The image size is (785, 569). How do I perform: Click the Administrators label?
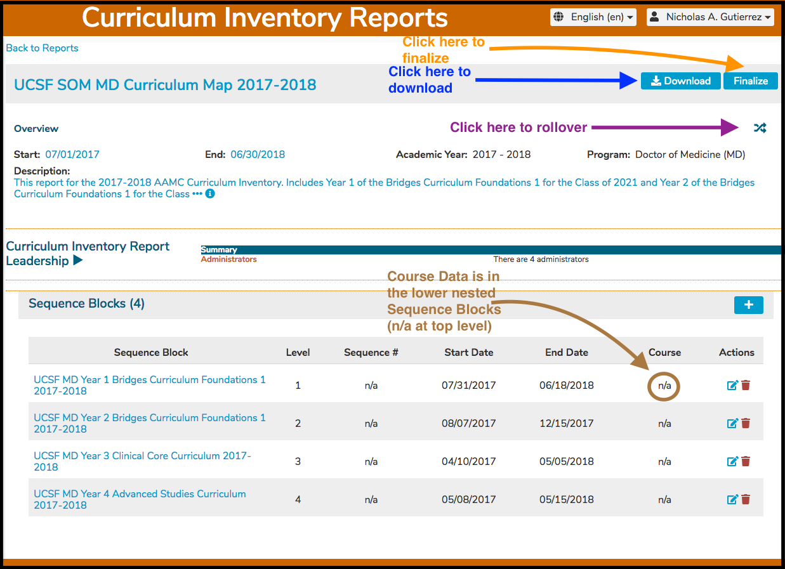pyautogui.click(x=229, y=259)
